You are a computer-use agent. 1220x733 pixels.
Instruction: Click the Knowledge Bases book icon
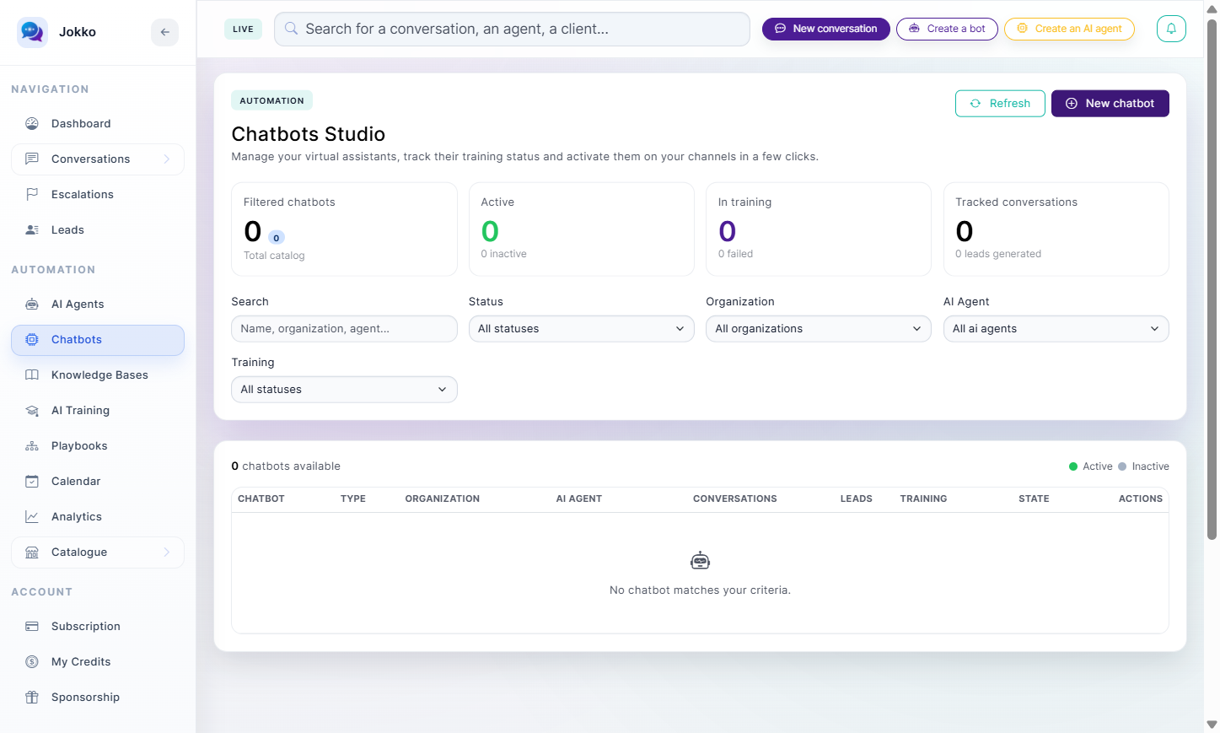point(32,375)
